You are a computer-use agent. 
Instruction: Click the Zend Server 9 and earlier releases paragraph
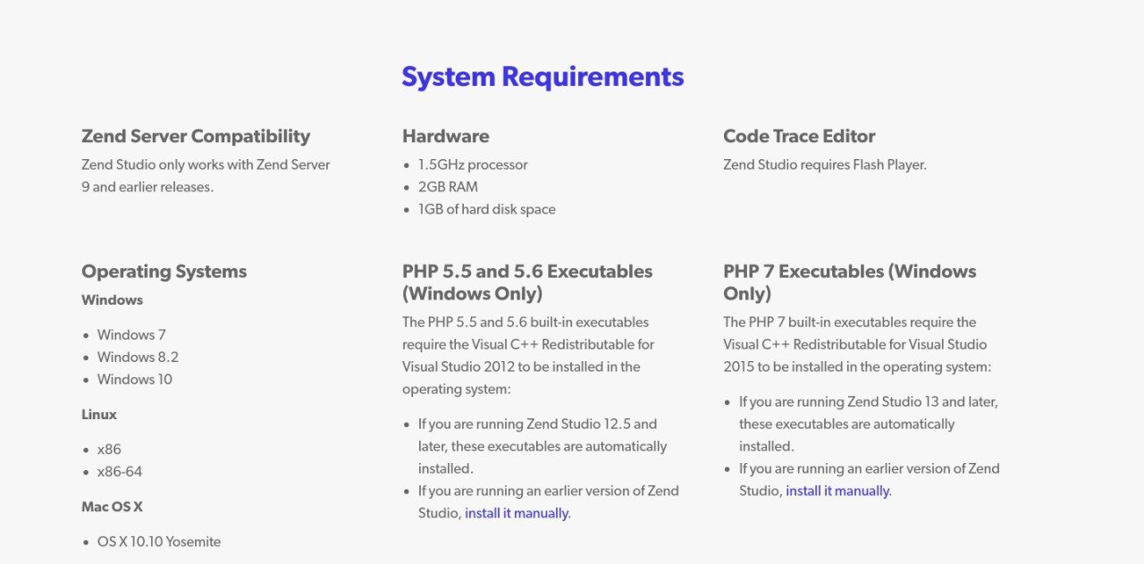coord(206,176)
